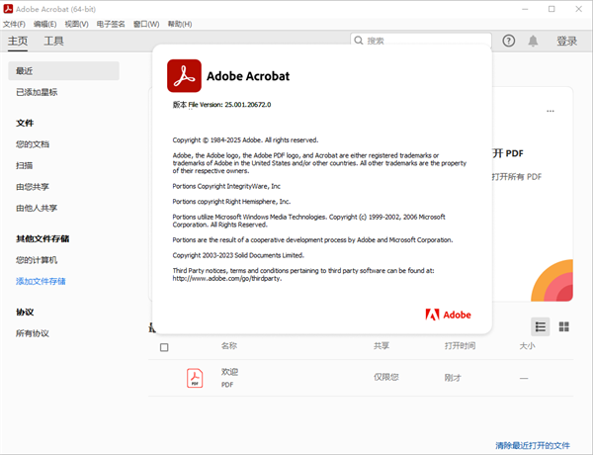Select the 主页 tab
Image resolution: width=593 pixels, height=455 pixels.
pyautogui.click(x=18, y=41)
